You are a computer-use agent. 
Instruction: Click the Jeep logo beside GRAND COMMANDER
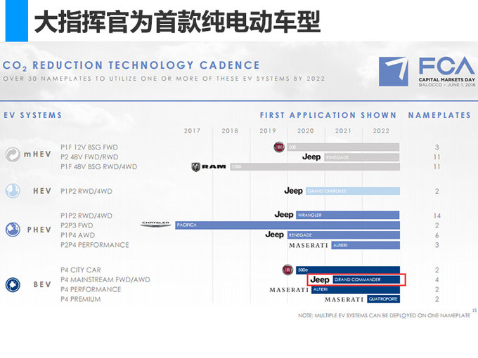tap(320, 279)
